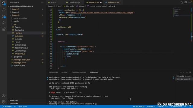
Task: Switch to the index.css tab
Action: 113,2
